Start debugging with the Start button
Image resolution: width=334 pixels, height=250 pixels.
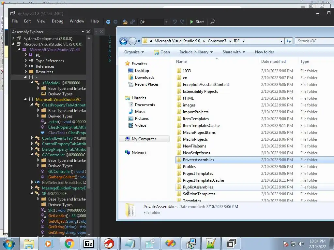click(x=197, y=22)
